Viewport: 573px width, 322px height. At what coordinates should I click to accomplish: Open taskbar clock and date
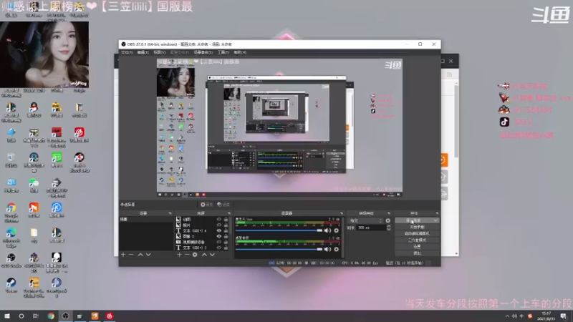(546, 316)
